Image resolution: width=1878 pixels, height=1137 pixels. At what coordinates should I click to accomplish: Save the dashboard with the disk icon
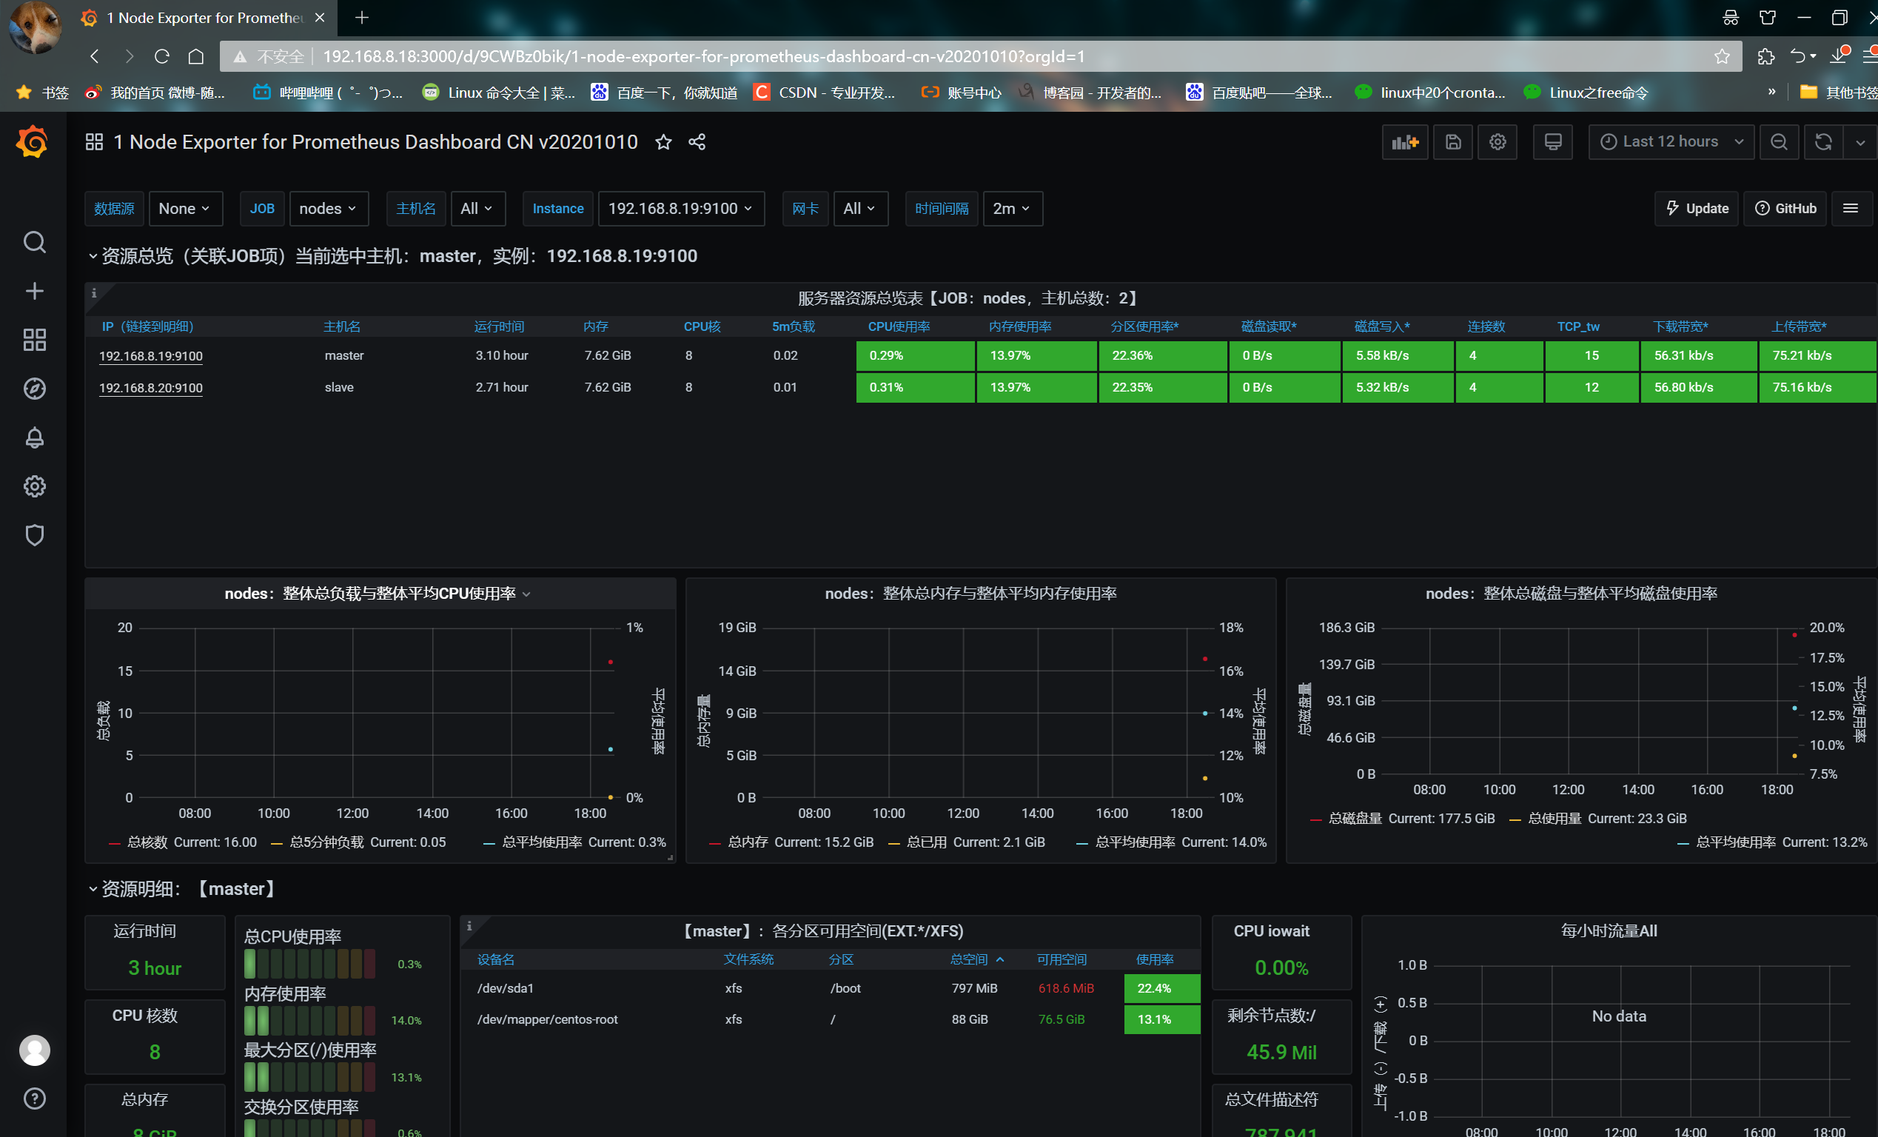pyautogui.click(x=1452, y=143)
